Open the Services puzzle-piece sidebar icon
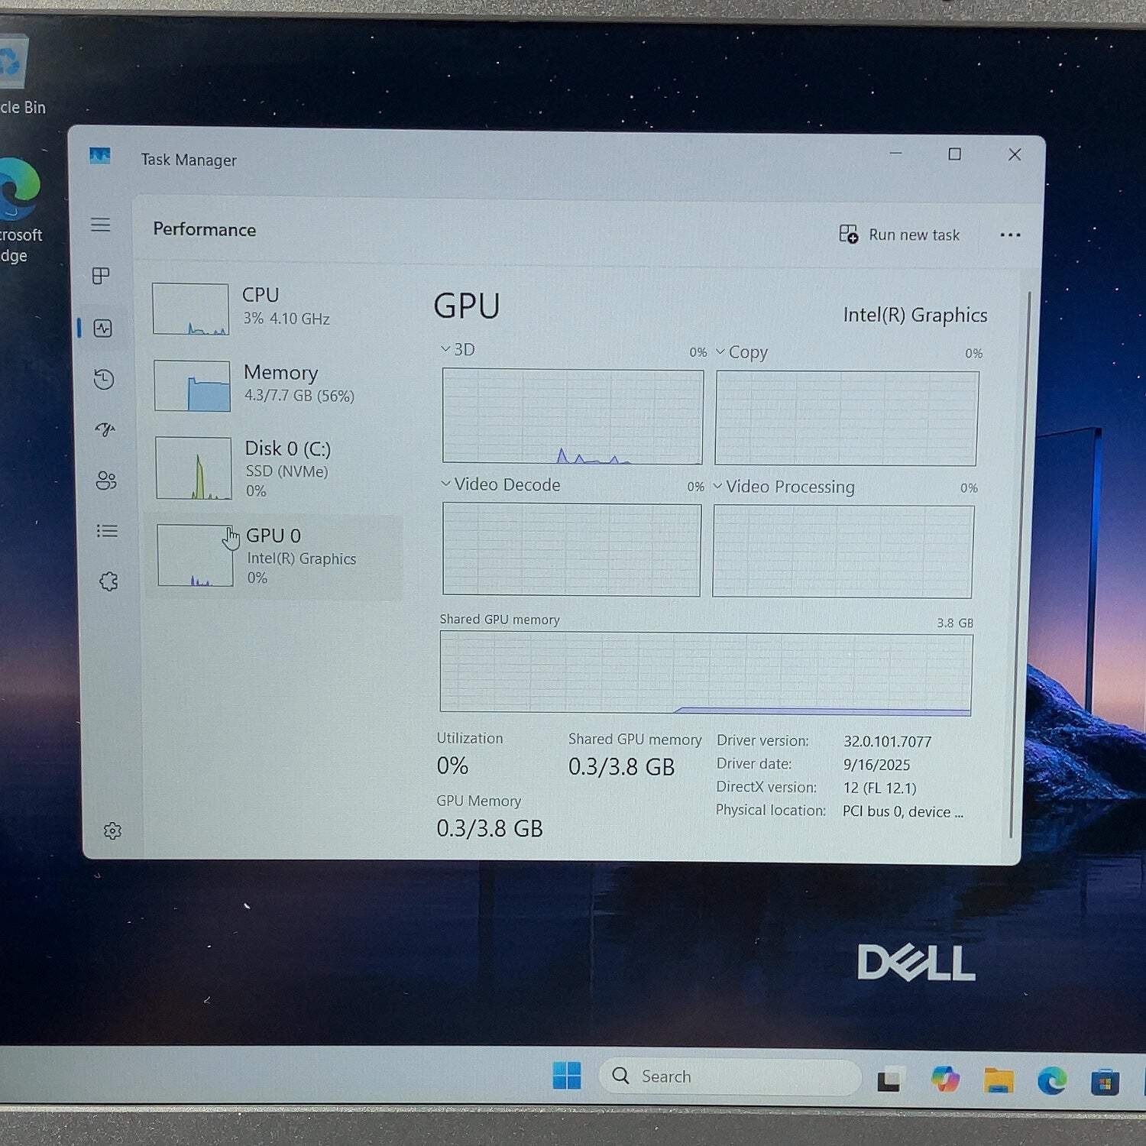The height and width of the screenshot is (1146, 1146). point(108,581)
